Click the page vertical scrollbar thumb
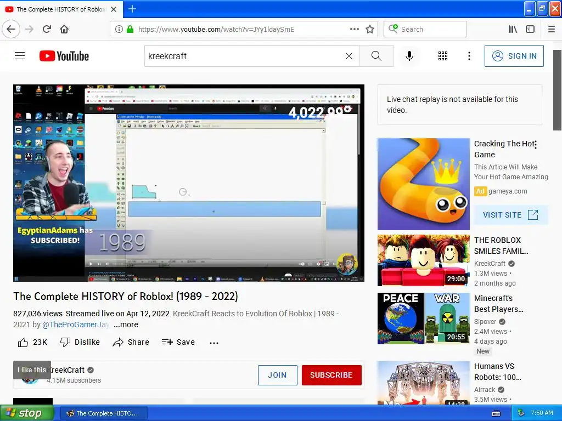The image size is (562, 421). (558, 90)
